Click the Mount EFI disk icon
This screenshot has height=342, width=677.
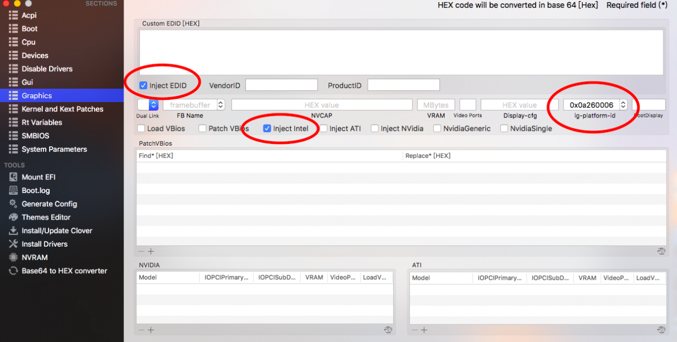[x=13, y=177]
